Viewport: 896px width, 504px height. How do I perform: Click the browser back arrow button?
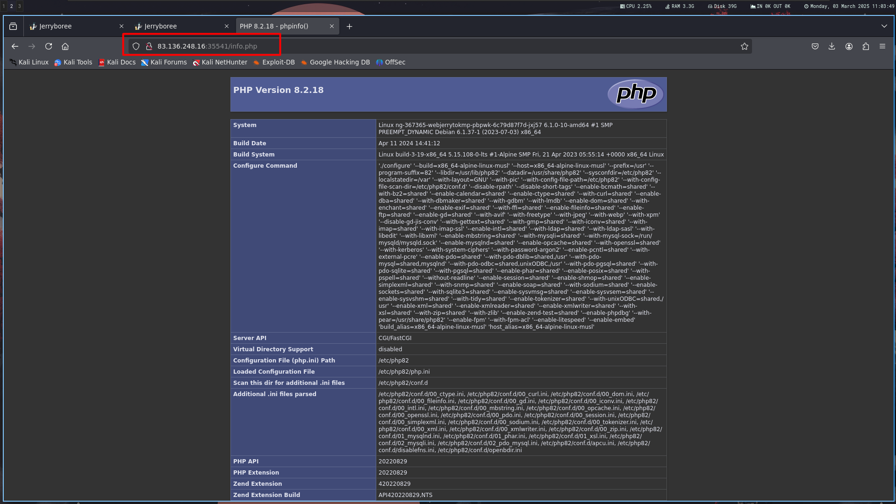15,46
